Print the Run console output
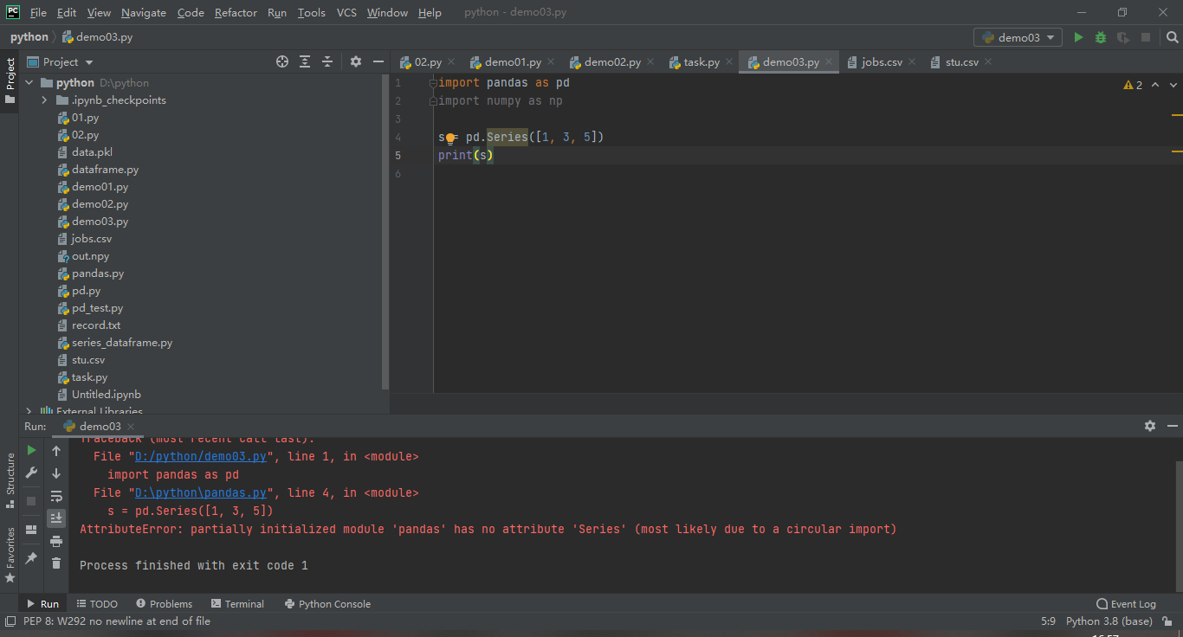The image size is (1183, 637). click(56, 541)
